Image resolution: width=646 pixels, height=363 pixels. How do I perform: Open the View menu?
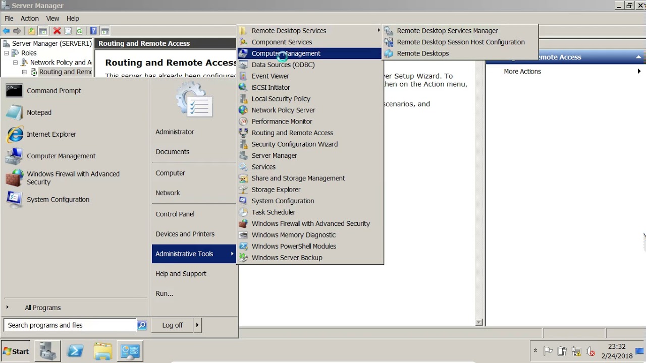[x=52, y=19]
